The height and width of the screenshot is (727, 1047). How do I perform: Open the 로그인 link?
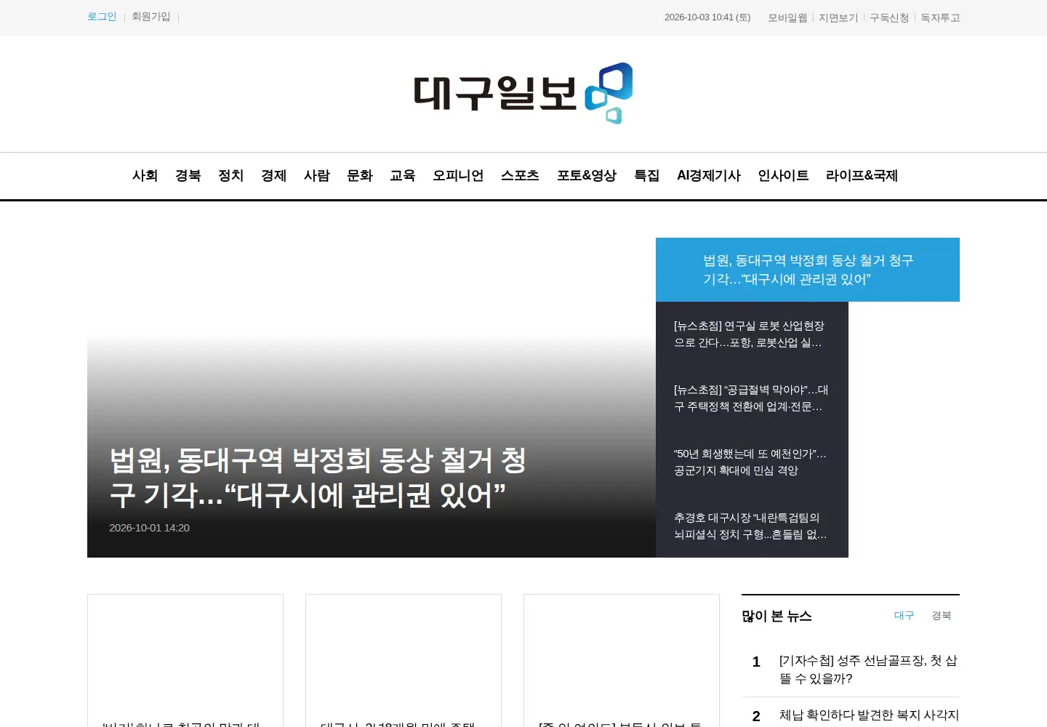pos(102,17)
